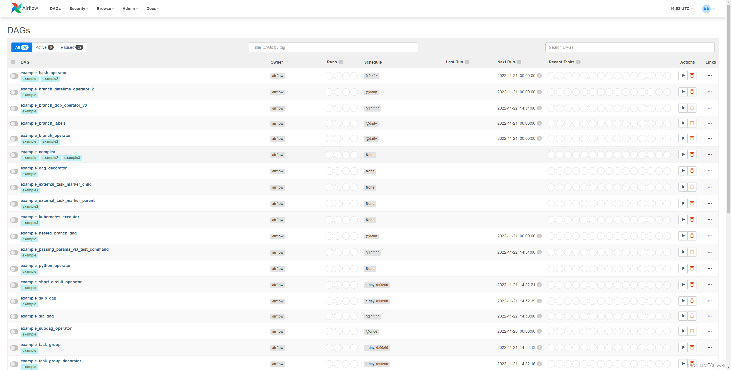The width and height of the screenshot is (731, 370).
Task: Trigger the example_bash_operator DAG with play icon
Action: click(683, 76)
